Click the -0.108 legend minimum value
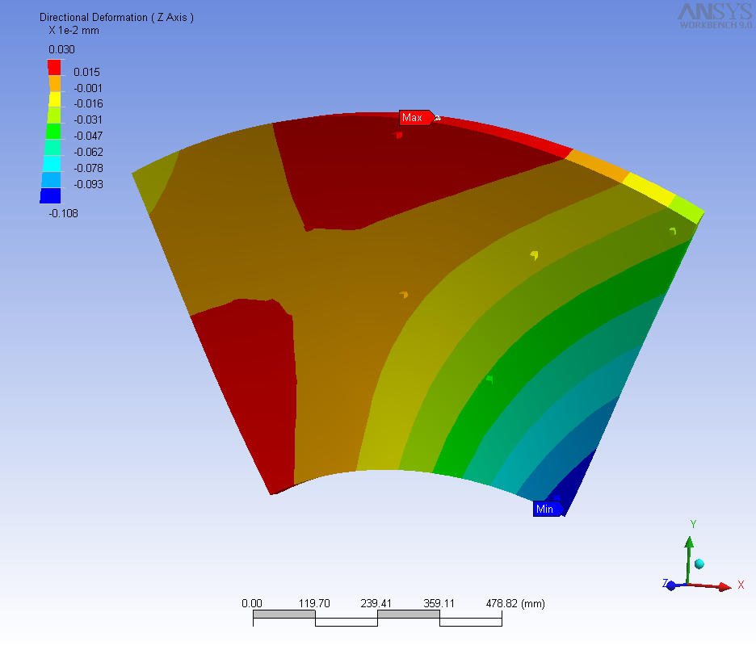This screenshot has width=756, height=646. tap(63, 213)
